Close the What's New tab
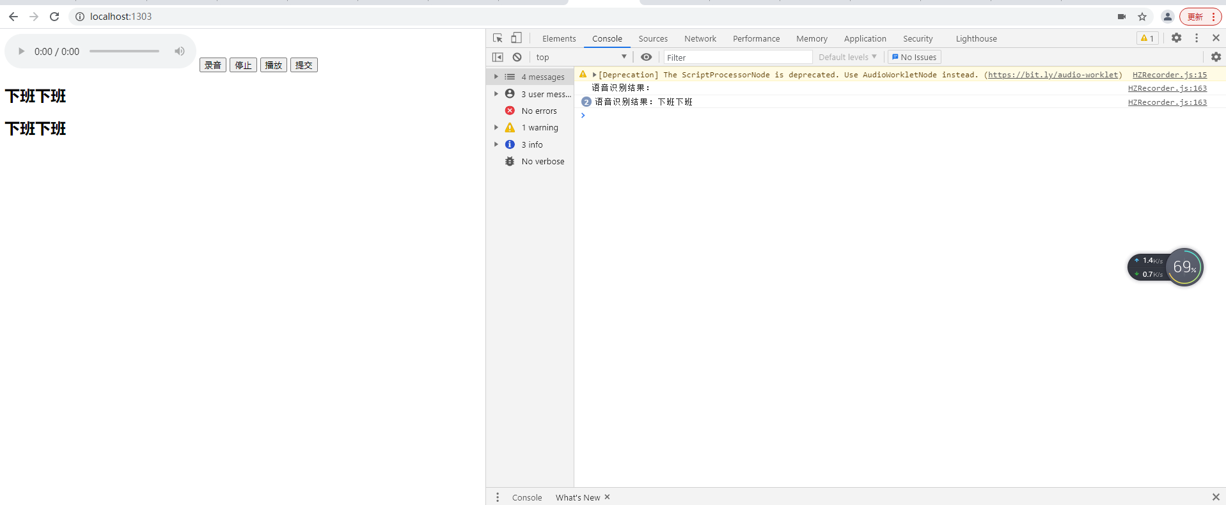 [607, 497]
